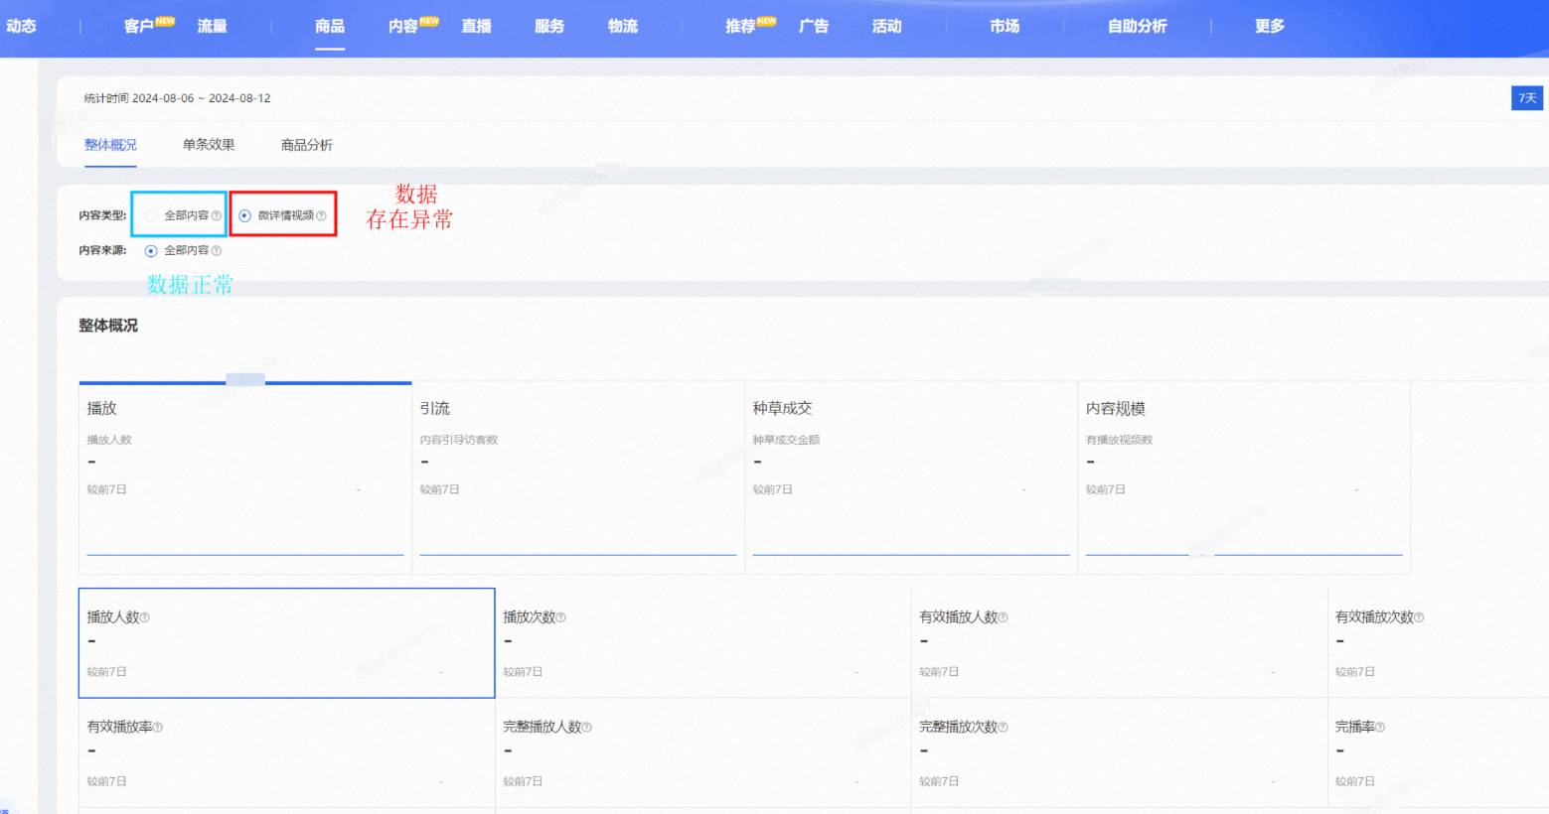Select the 有效播放次数 metric card
This screenshot has height=814, width=1549.
click(1438, 643)
